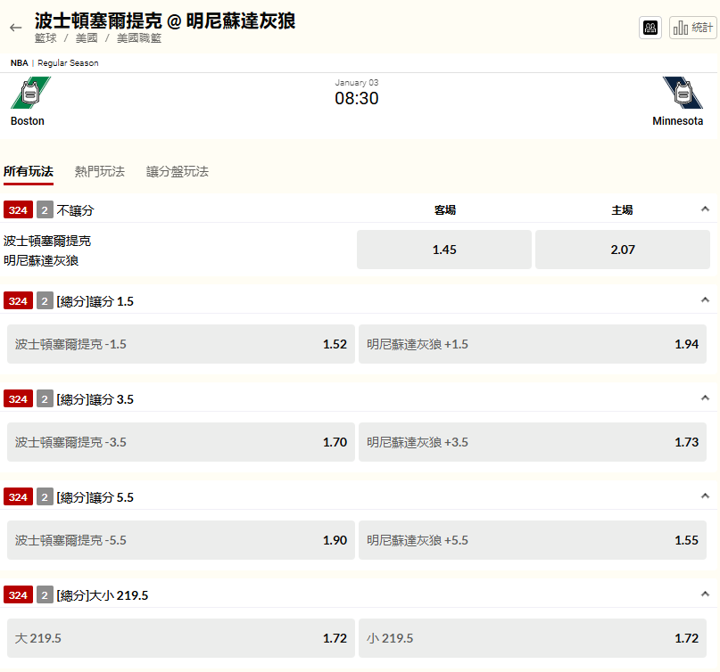Click the 08:30 game time
Screen dimensions: 720x672
coord(356,98)
